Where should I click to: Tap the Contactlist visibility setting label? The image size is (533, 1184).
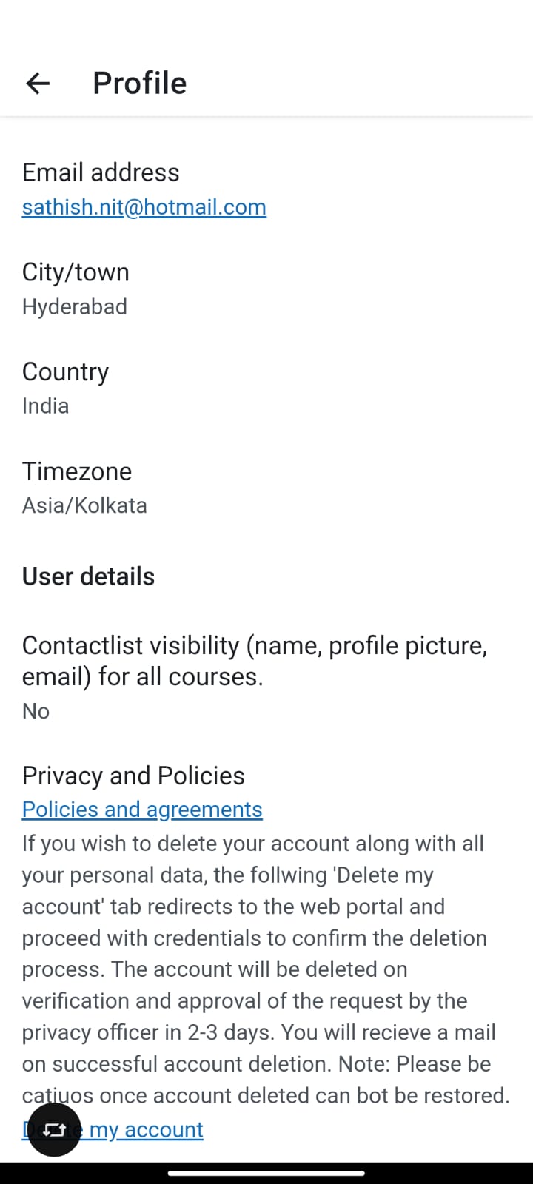point(255,661)
